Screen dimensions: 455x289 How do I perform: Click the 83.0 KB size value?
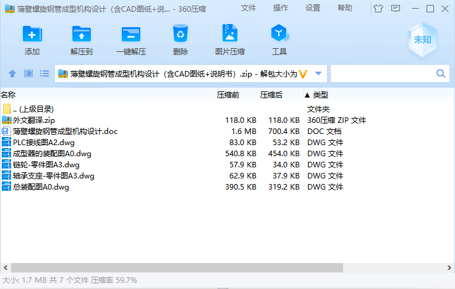243,142
